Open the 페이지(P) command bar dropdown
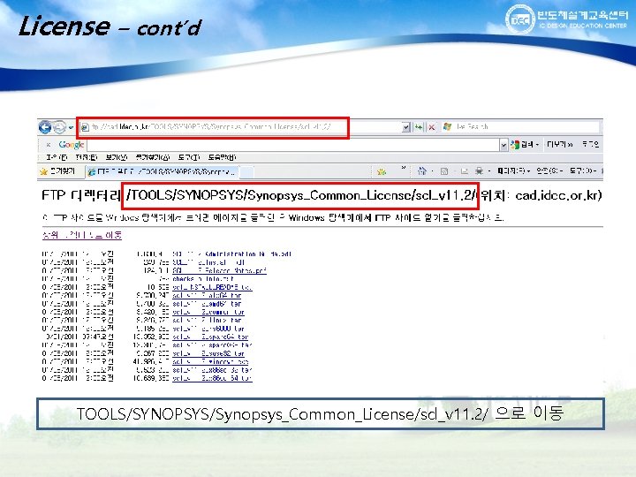The height and width of the screenshot is (477, 636). 513,171
